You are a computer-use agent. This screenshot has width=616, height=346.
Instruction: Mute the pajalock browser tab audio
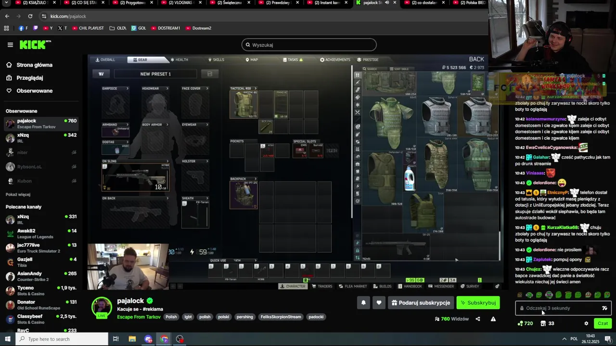coord(386,2)
